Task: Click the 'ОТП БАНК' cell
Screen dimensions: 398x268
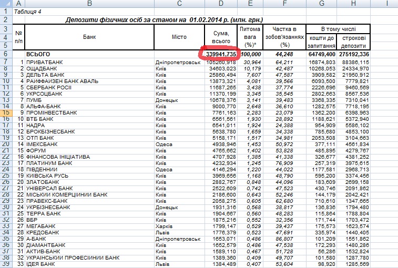Action: click(89, 138)
